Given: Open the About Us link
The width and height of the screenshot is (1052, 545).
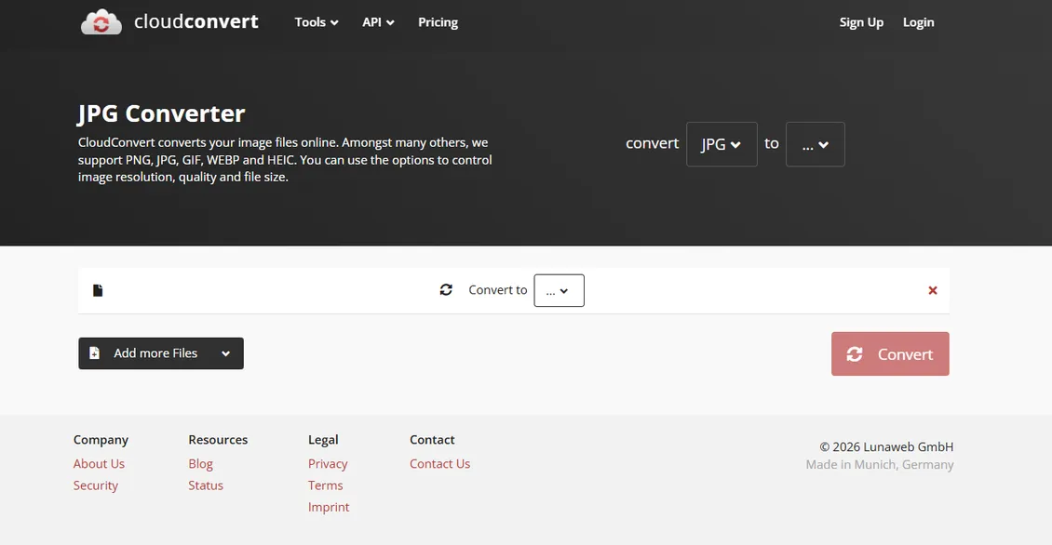Looking at the screenshot, I should click(x=99, y=464).
